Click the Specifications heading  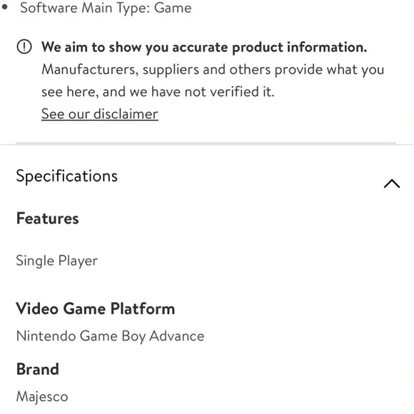click(67, 176)
